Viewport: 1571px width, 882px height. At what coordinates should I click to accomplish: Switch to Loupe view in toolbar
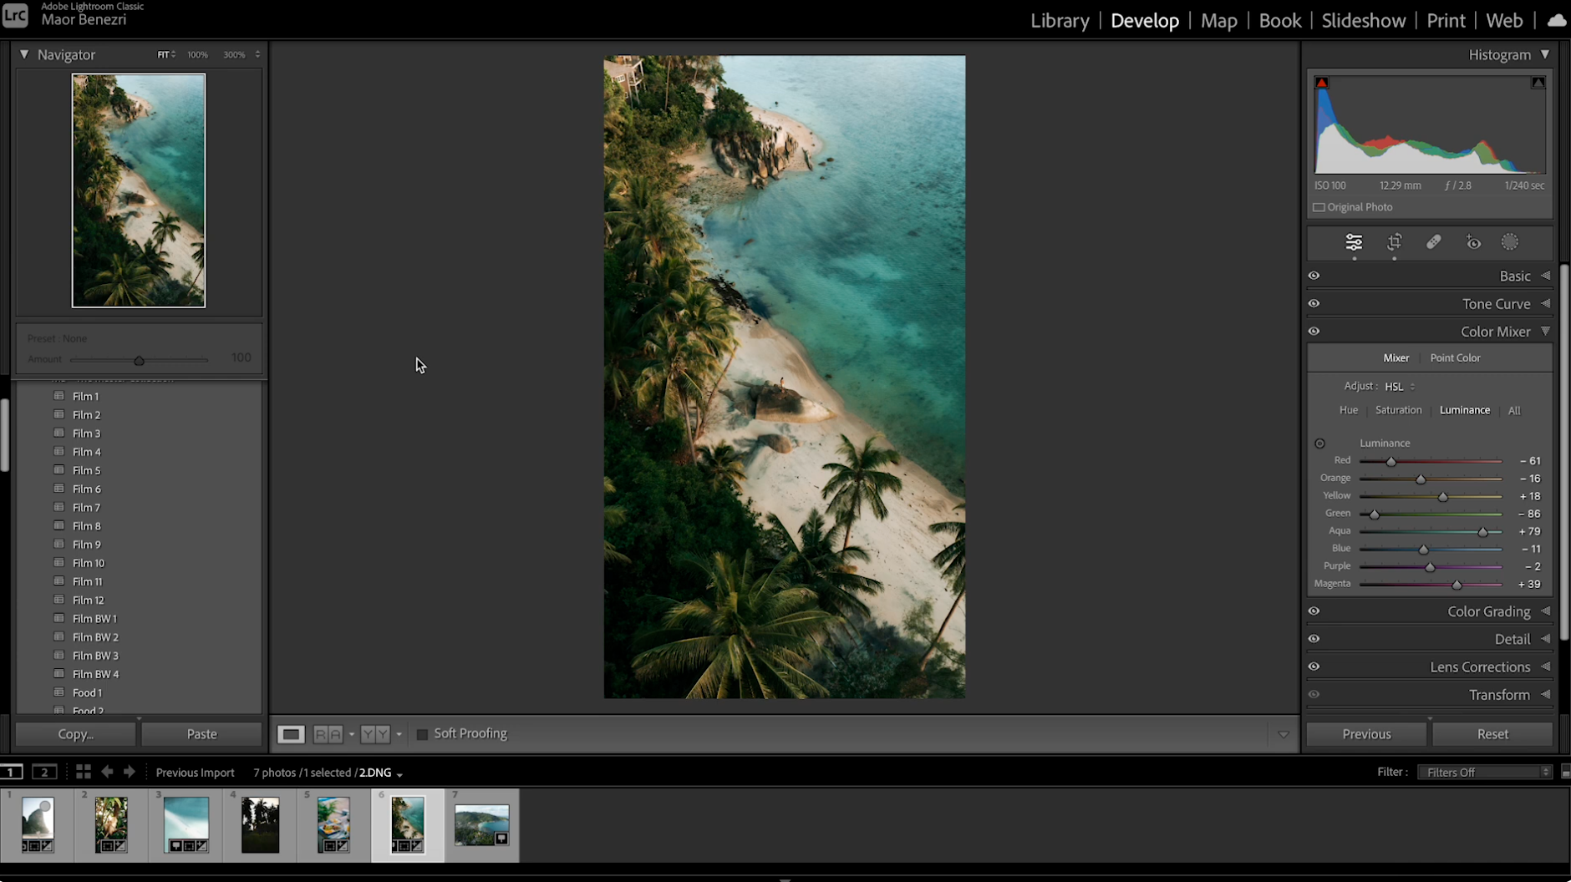[x=291, y=734]
